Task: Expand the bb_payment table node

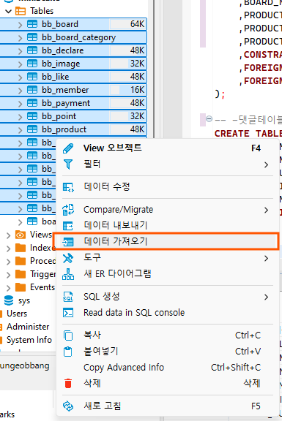Action: coord(21,104)
